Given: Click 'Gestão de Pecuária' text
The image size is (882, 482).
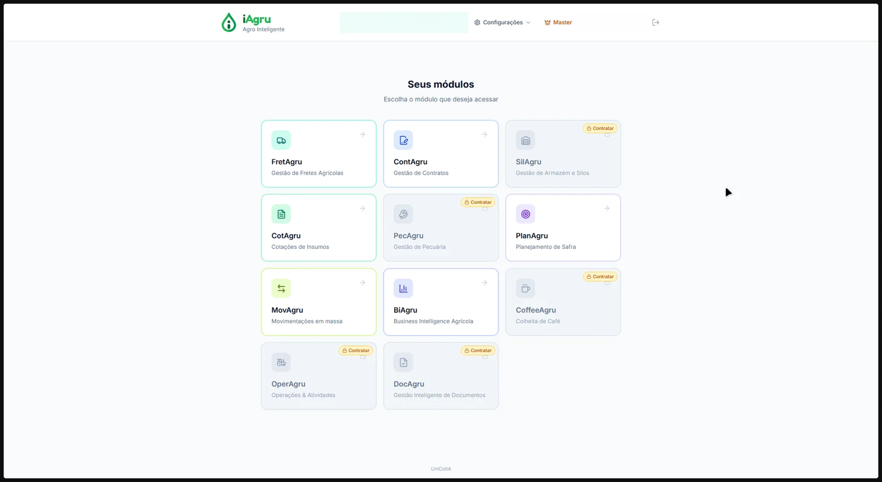Looking at the screenshot, I should pos(420,247).
